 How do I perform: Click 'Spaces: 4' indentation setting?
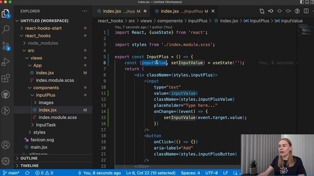(190, 173)
